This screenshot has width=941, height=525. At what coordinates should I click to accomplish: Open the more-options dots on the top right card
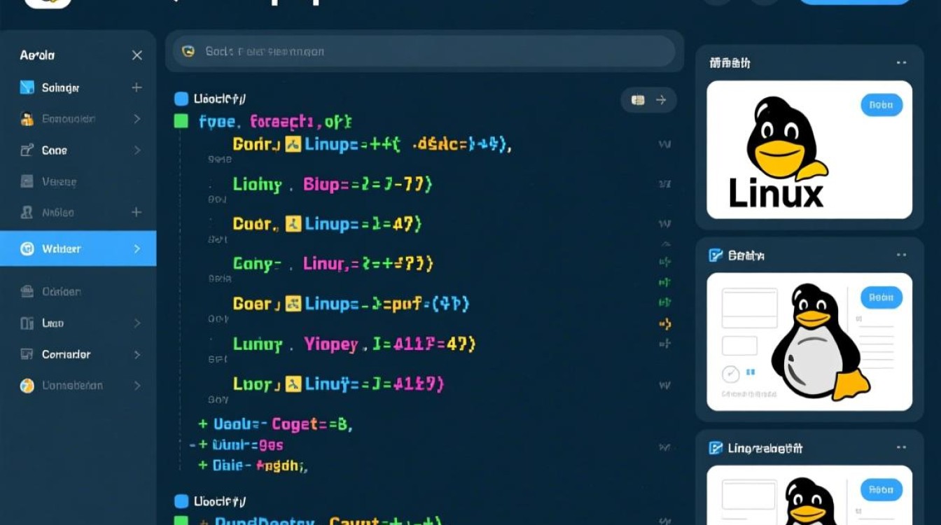click(x=901, y=63)
